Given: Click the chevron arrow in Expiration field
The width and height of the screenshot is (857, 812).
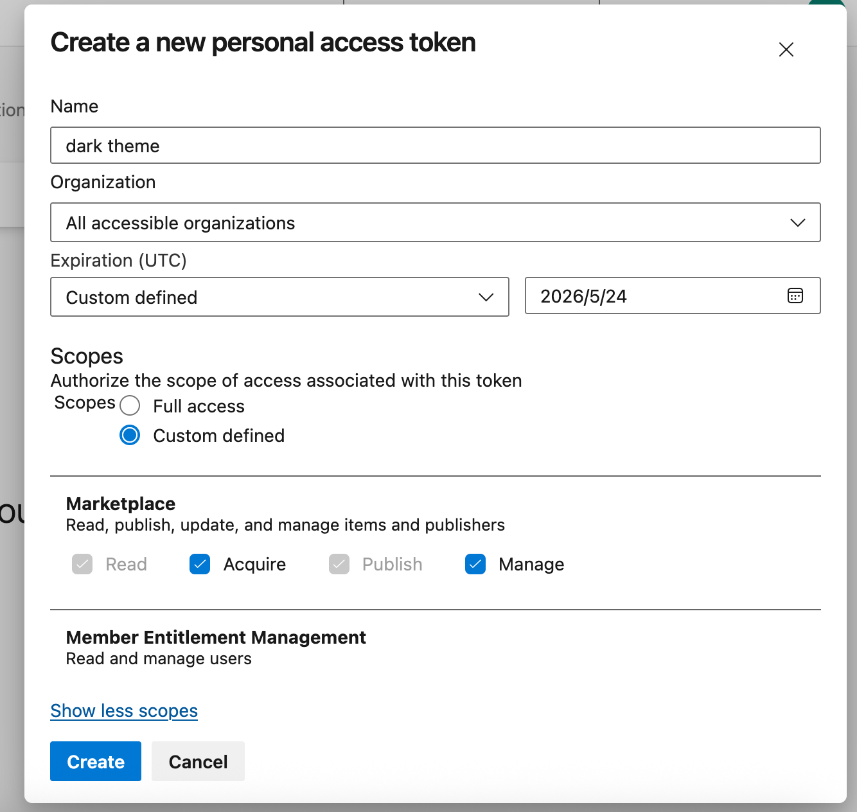Looking at the screenshot, I should pyautogui.click(x=486, y=297).
